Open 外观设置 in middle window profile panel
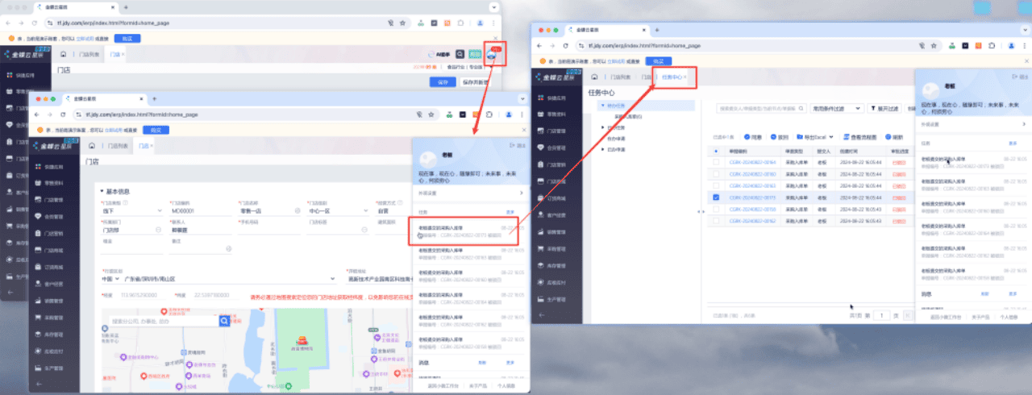The height and width of the screenshot is (395, 1032). pos(471,193)
